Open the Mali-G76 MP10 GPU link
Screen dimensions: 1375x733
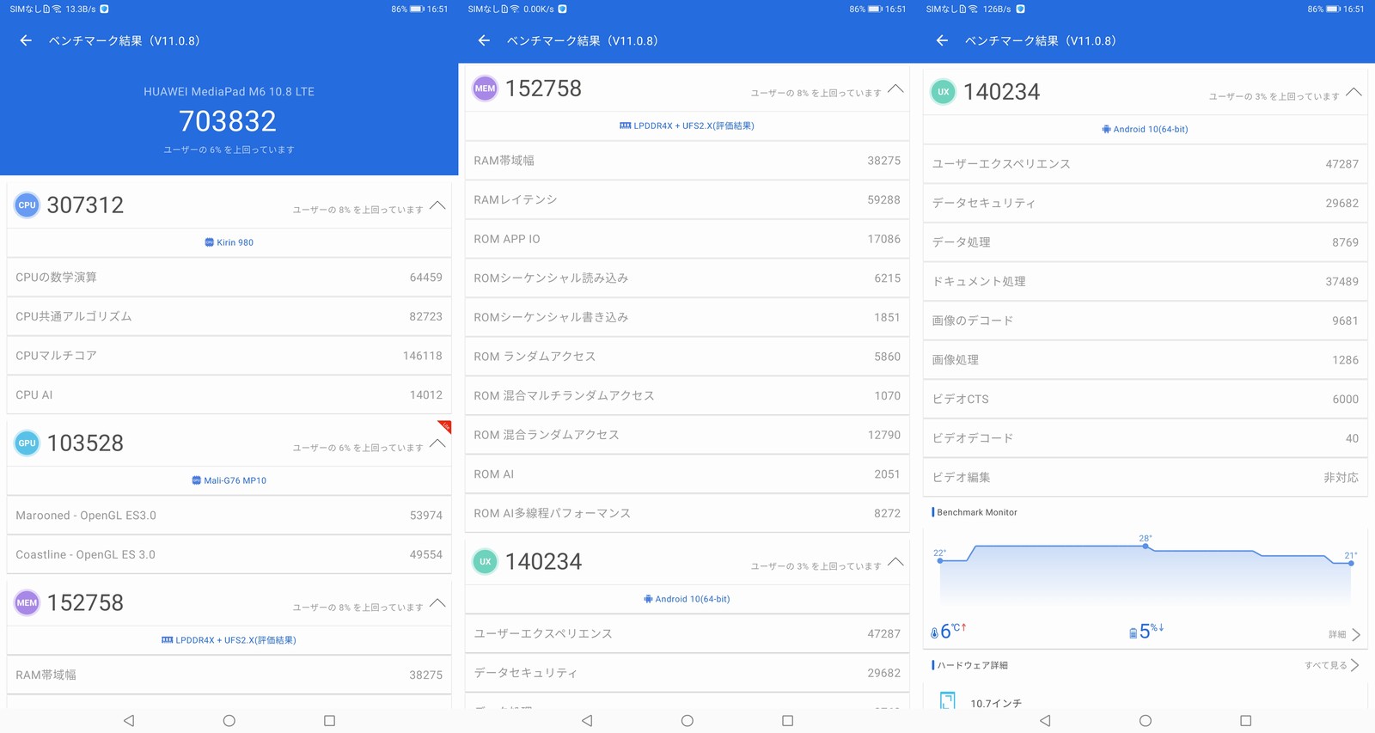(229, 480)
